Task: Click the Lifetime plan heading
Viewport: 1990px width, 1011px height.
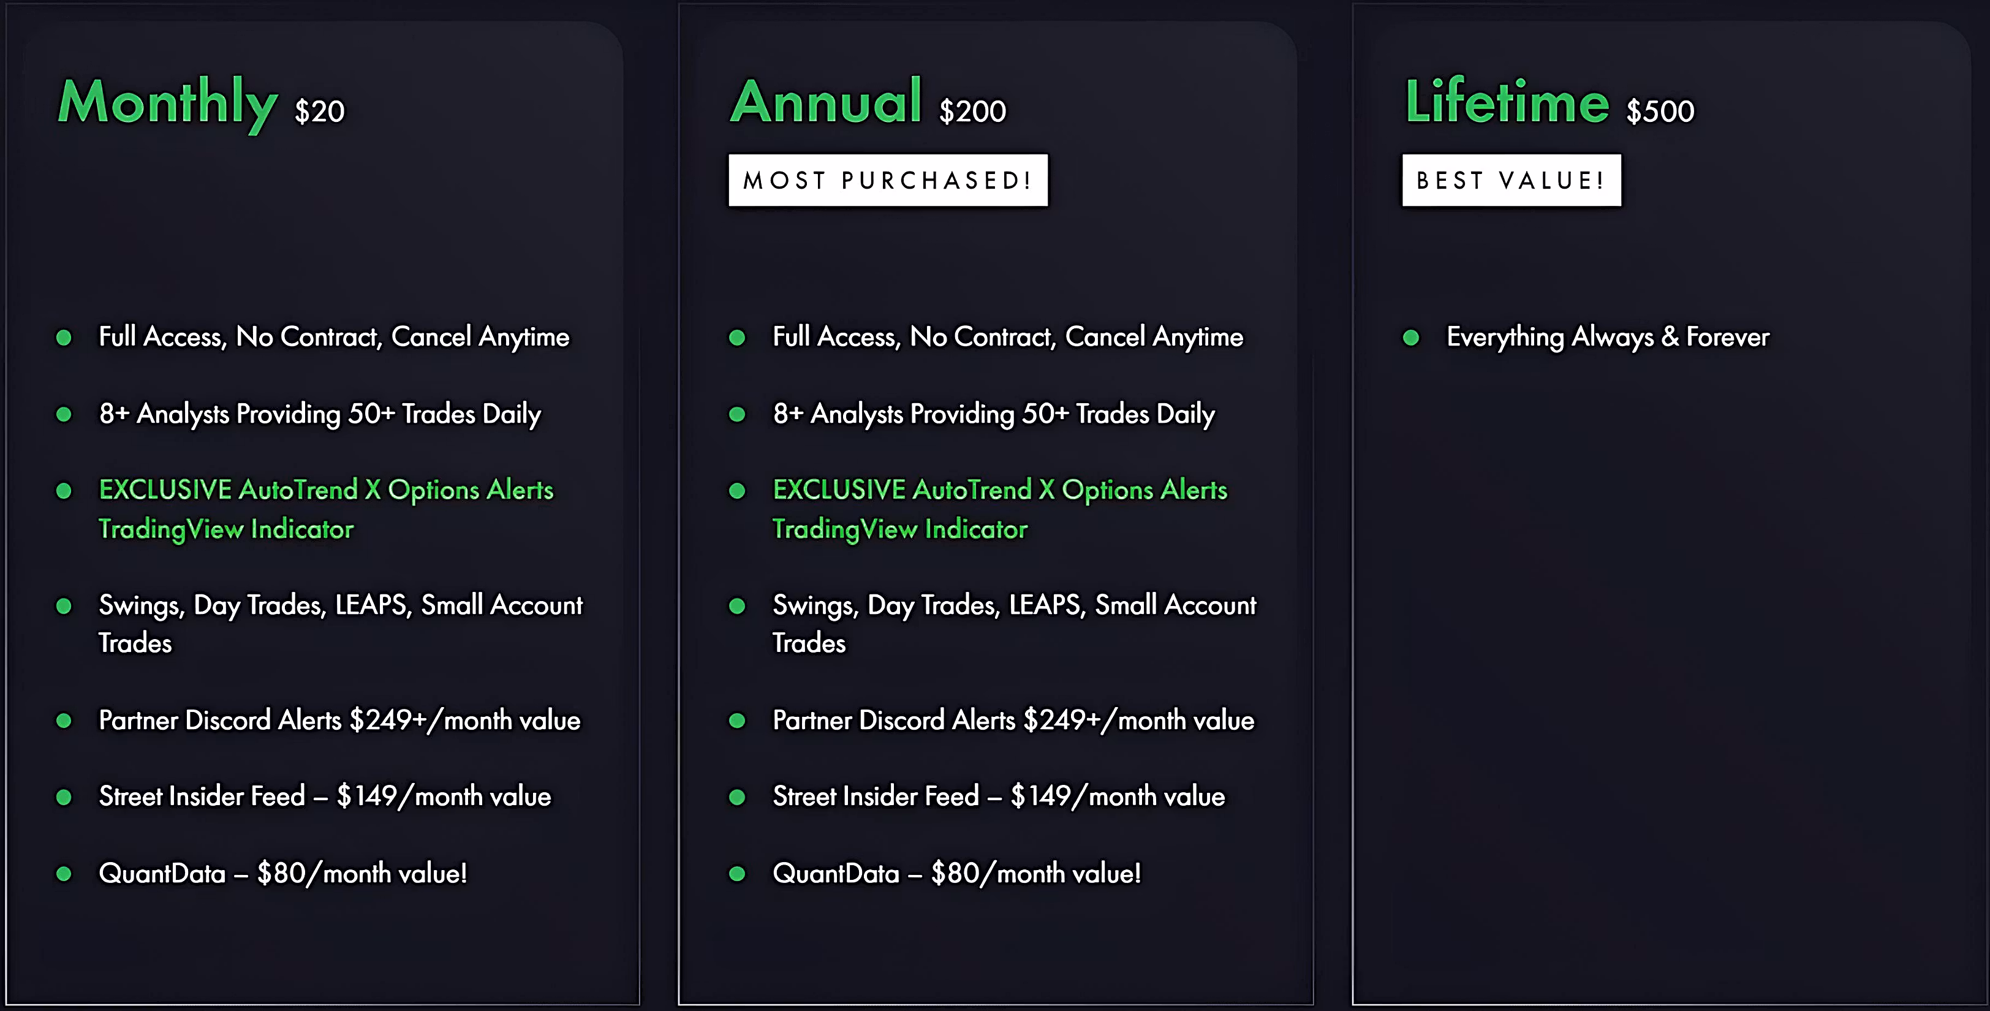Action: [1507, 102]
